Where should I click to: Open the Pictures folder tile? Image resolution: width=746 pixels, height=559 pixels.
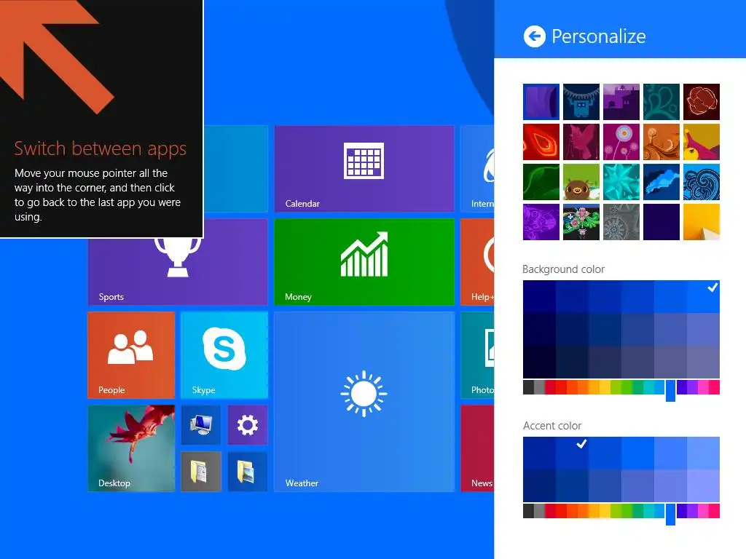tap(248, 472)
